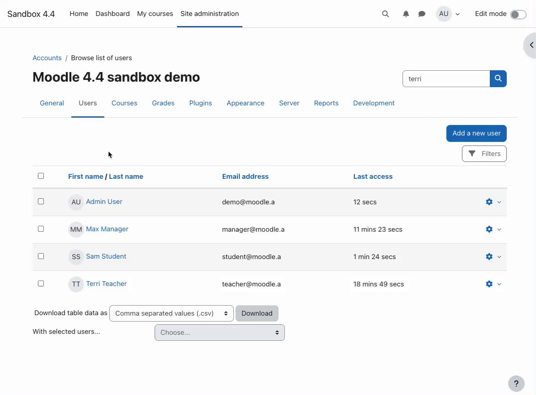Sort by Email address column header
The height and width of the screenshot is (395, 536).
pyautogui.click(x=246, y=177)
